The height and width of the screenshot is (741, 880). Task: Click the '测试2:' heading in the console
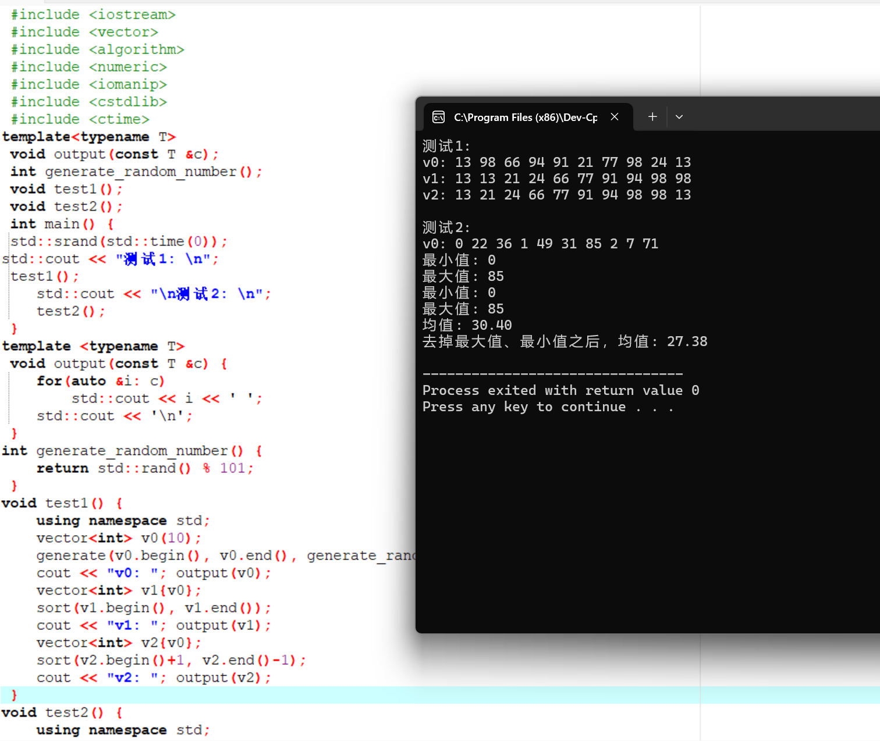446,227
